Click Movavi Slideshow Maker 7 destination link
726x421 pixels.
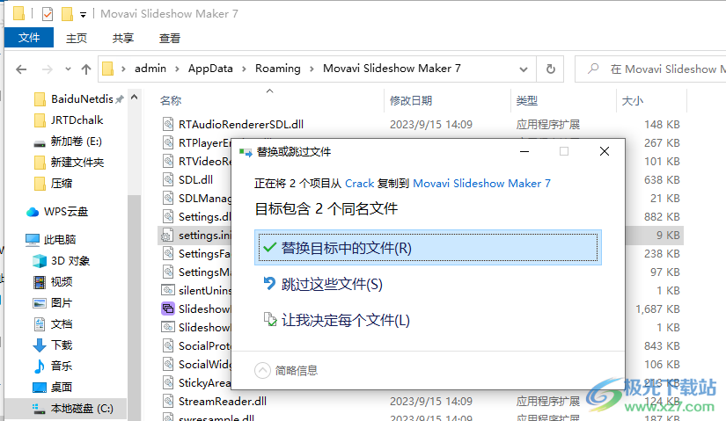pyautogui.click(x=481, y=183)
